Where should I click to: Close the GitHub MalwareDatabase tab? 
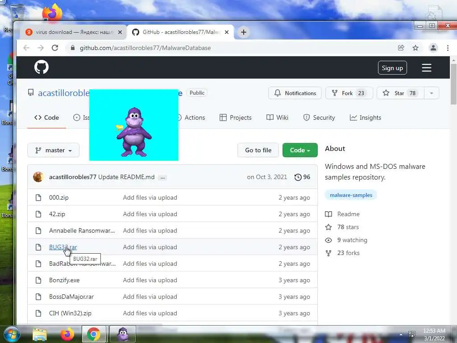pyautogui.click(x=227, y=32)
